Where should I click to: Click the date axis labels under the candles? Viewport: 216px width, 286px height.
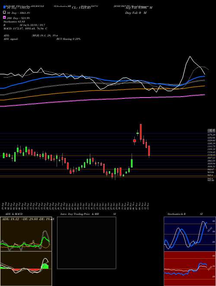(x=76, y=205)
